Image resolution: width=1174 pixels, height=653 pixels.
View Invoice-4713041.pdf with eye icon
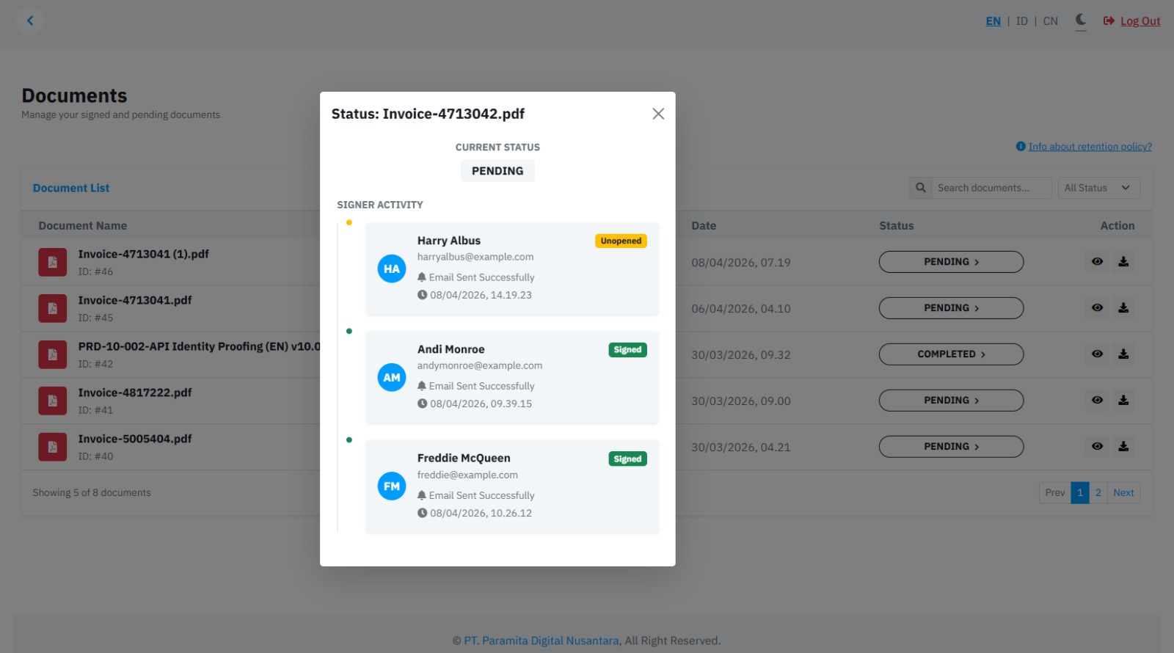click(x=1097, y=308)
